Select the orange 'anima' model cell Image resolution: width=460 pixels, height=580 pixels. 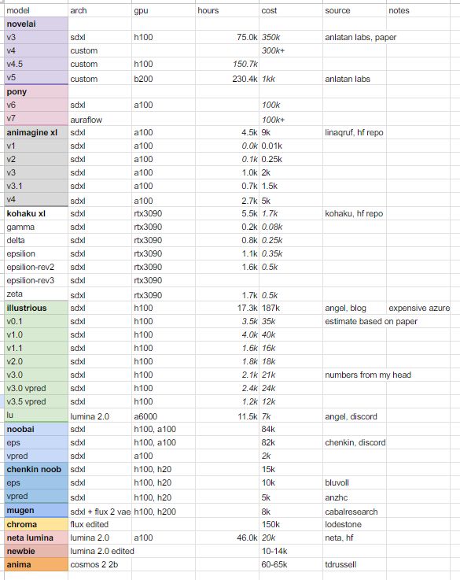36,564
